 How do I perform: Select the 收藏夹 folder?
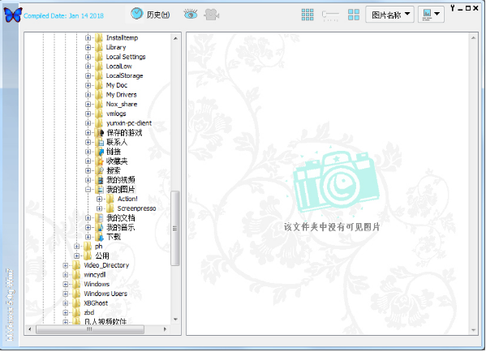point(117,161)
